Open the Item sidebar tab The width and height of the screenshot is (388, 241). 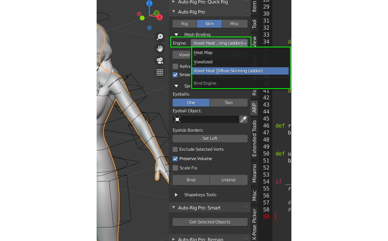[x=254, y=7]
